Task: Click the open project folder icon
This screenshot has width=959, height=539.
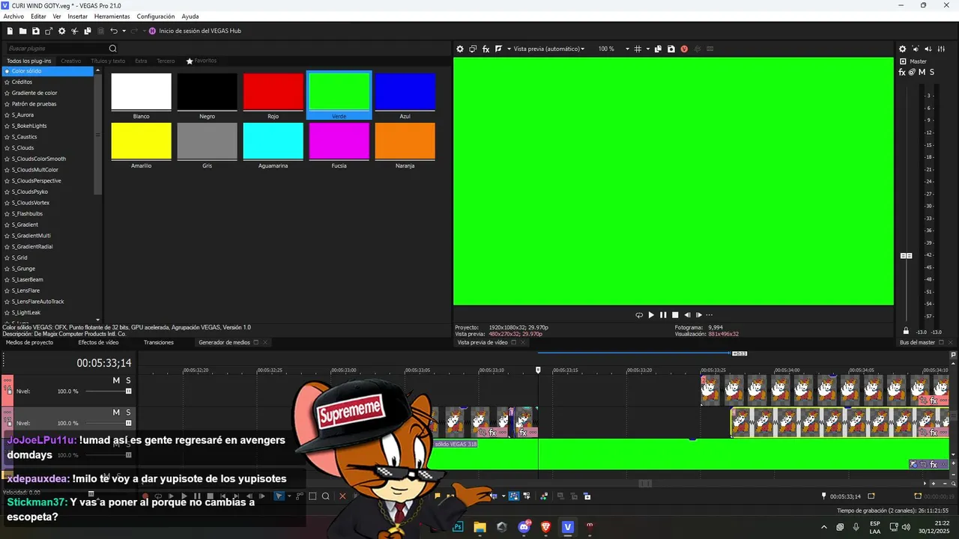Action: 23,31
